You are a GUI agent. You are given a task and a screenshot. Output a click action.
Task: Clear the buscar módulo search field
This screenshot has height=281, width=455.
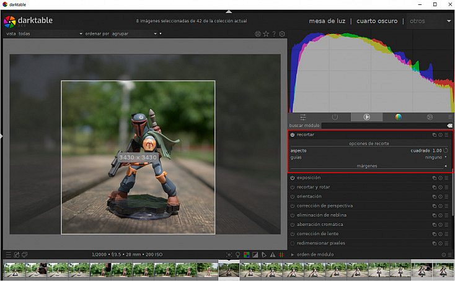(449, 126)
